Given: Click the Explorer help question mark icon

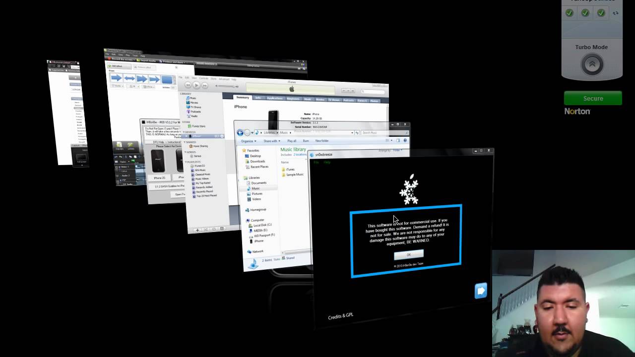Looking at the screenshot, I should (x=405, y=141).
